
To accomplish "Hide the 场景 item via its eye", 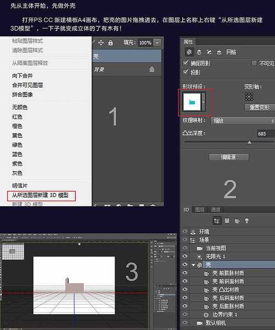I will [x=185, y=240].
